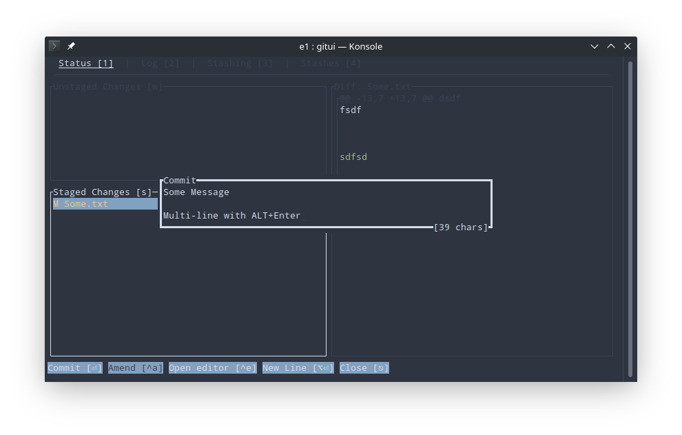
Task: Open the Log [2] tab
Action: click(160, 63)
